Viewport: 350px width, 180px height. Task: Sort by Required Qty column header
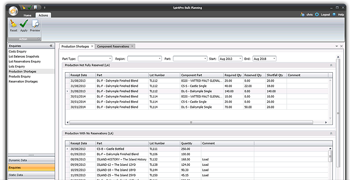click(x=233, y=75)
